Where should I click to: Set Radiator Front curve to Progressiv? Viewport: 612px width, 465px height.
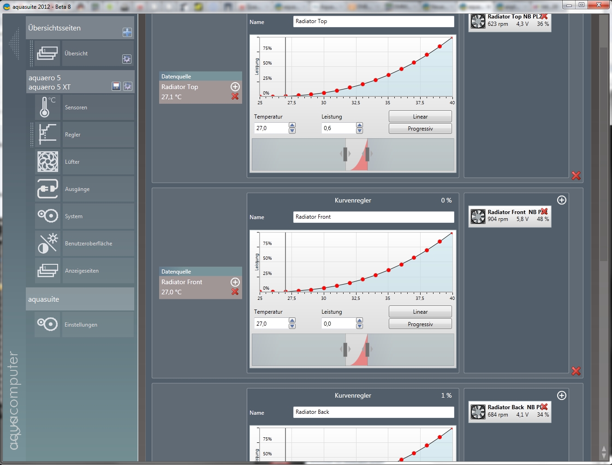[x=420, y=324]
